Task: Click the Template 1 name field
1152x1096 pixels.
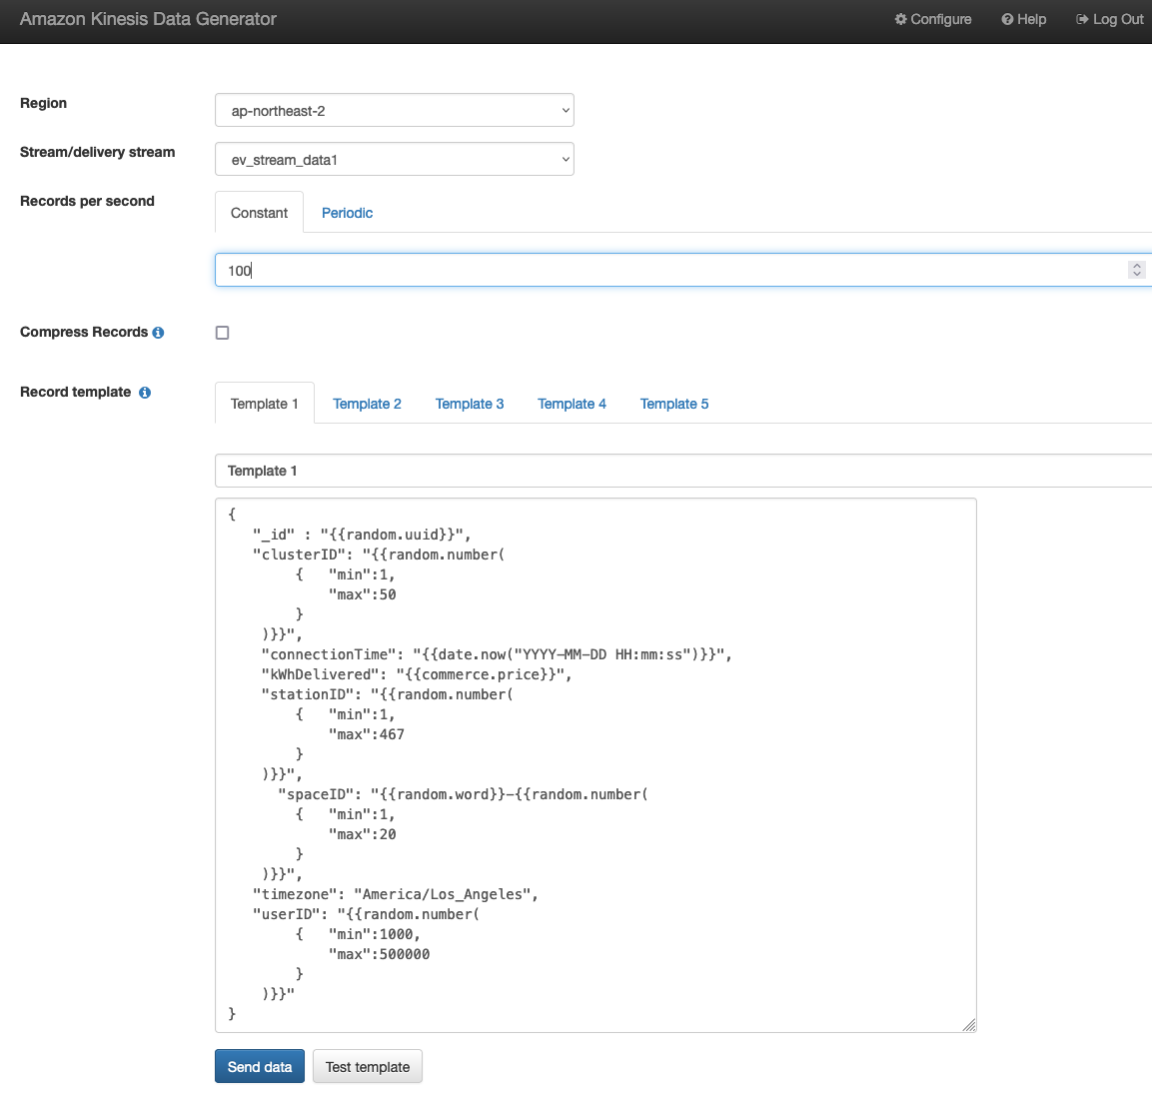Action: click(x=683, y=471)
